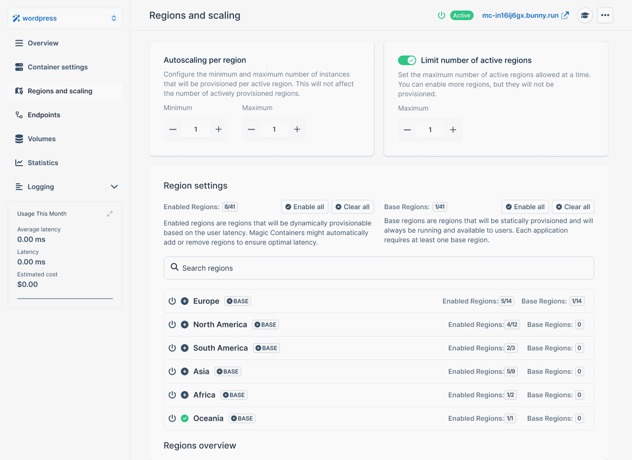The image size is (632, 460).
Task: Click the power icon next to Active status
Action: point(441,15)
